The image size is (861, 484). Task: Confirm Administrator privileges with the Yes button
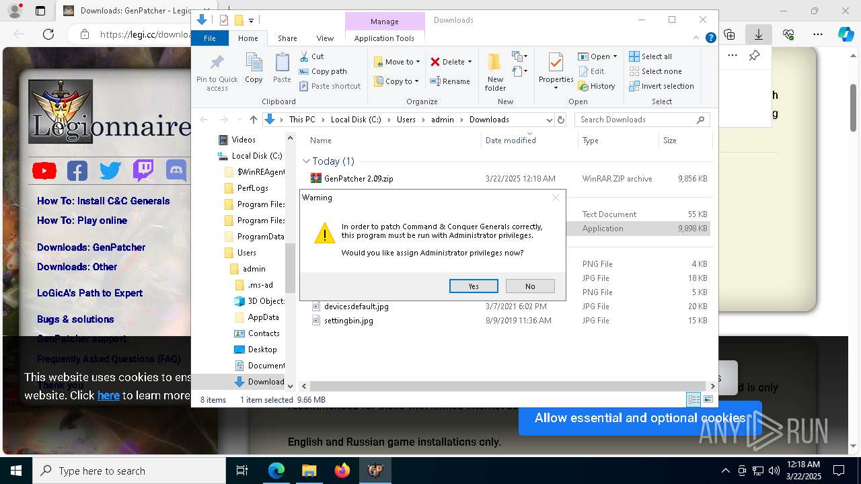click(x=474, y=286)
